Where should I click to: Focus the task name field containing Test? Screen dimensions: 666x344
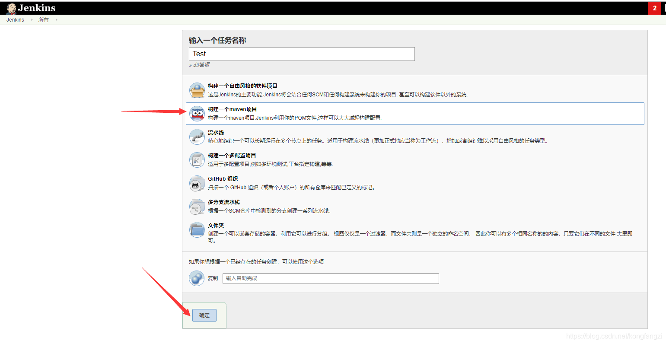[302, 54]
